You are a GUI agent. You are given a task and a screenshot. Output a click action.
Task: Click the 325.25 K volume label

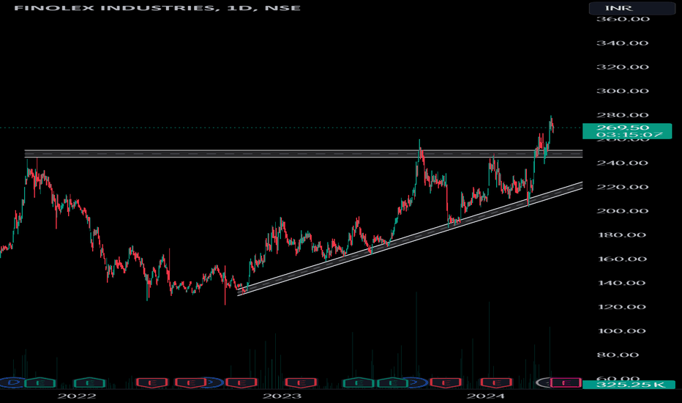pyautogui.click(x=630, y=385)
